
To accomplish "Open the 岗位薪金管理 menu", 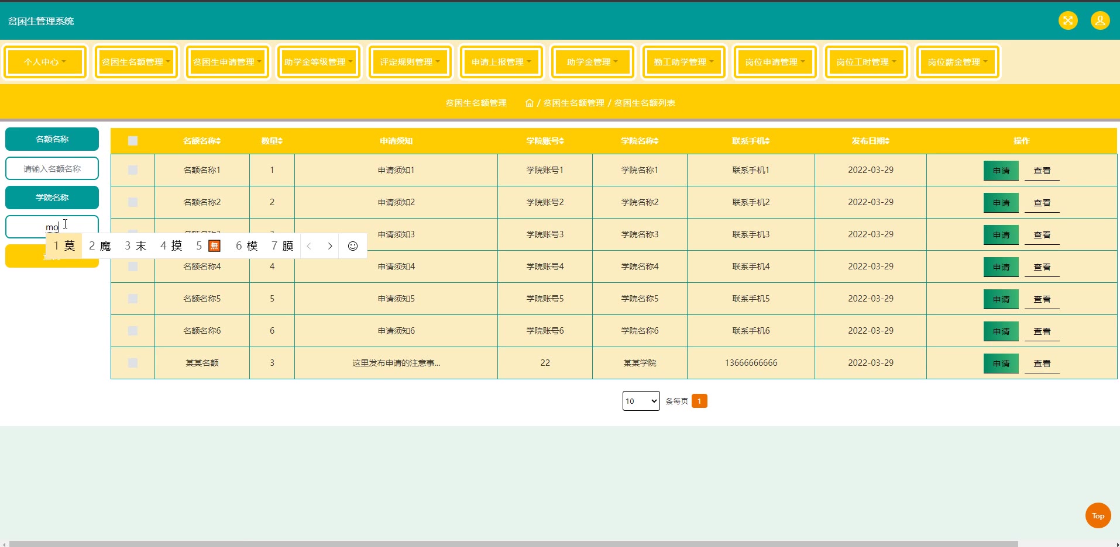I will pyautogui.click(x=957, y=62).
